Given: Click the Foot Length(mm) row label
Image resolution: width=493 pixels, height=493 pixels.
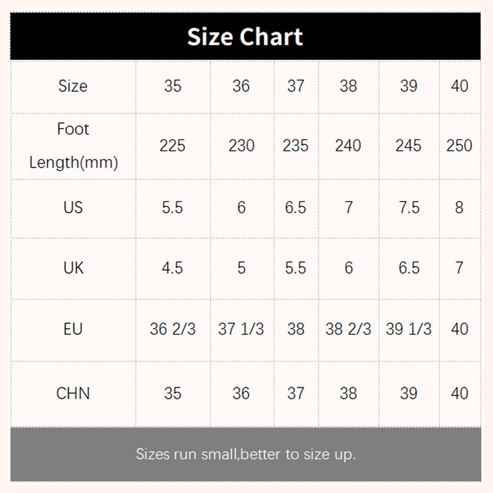Looking at the screenshot, I should tap(73, 146).
